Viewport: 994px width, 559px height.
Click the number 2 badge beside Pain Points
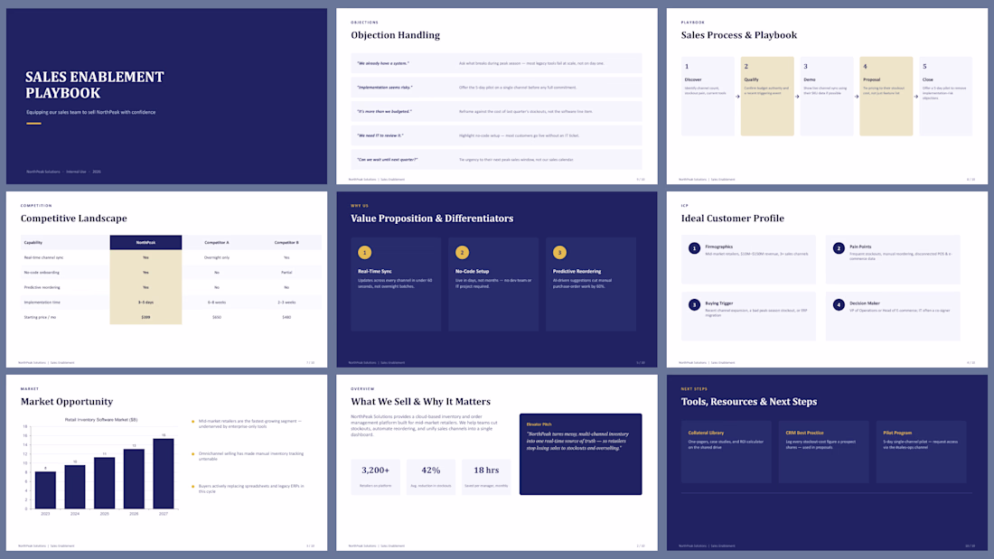(839, 248)
